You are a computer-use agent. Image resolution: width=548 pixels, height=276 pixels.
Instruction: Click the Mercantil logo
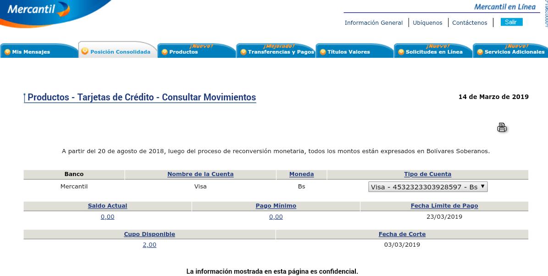[x=39, y=10]
